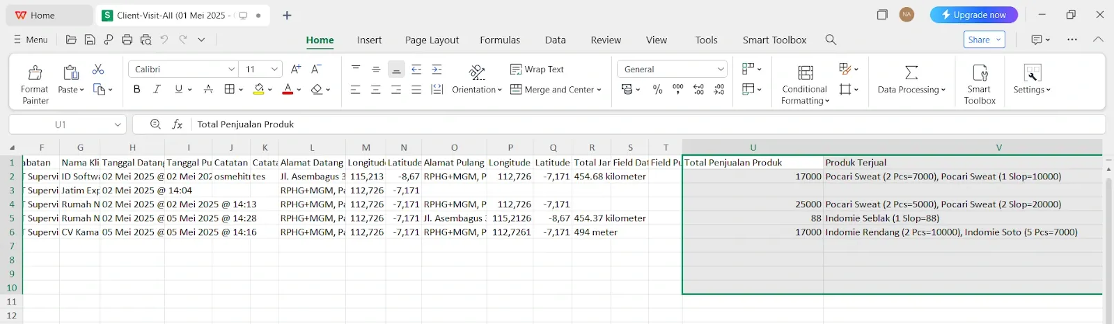The image size is (1114, 324).
Task: Click the search magnifier in the tab bar
Action: click(831, 40)
